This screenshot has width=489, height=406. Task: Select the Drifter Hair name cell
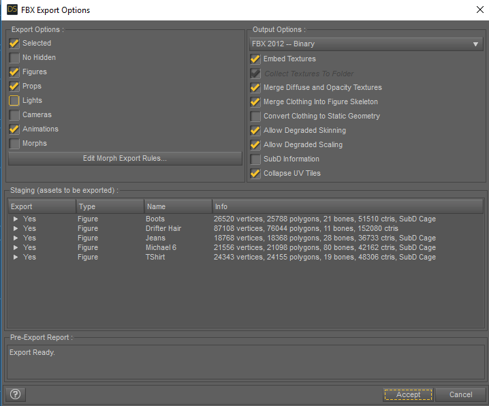click(x=163, y=229)
